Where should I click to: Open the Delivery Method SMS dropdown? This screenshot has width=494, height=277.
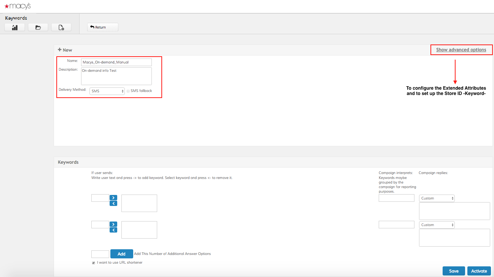(x=107, y=91)
